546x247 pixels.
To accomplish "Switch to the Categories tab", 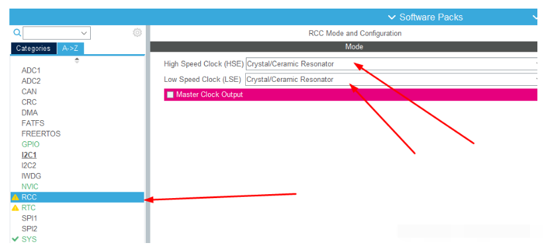I will point(33,49).
